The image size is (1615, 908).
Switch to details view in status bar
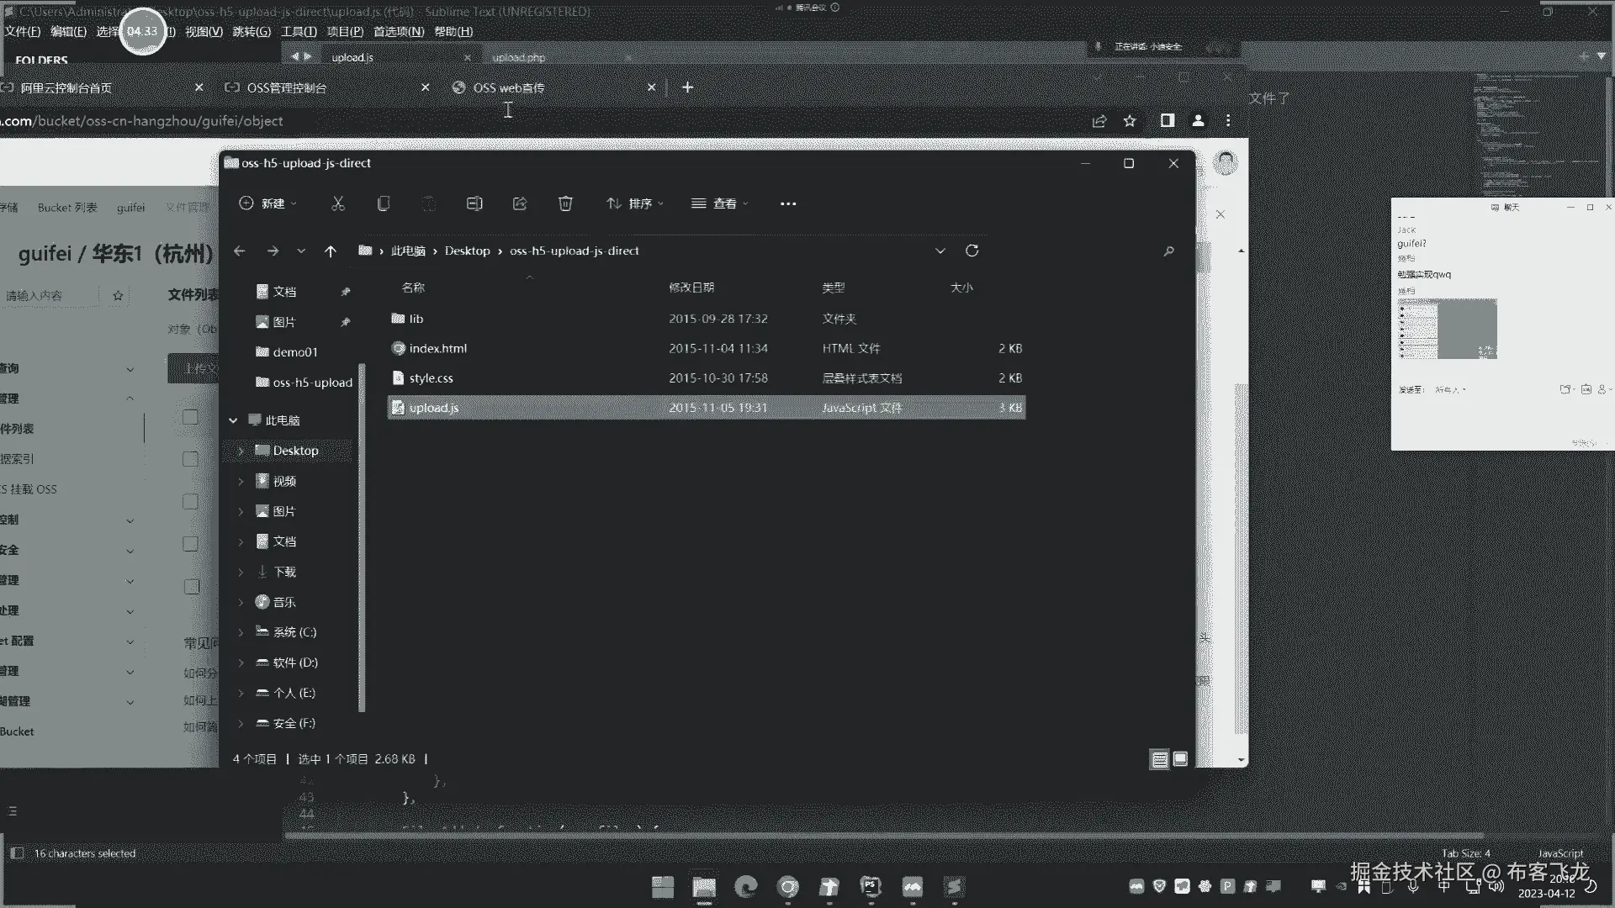click(x=1159, y=759)
